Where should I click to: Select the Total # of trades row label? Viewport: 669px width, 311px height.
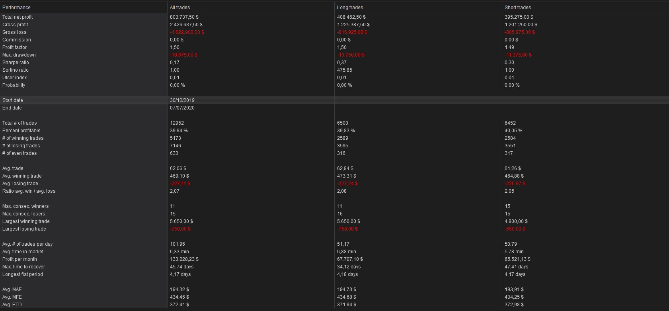pos(20,123)
